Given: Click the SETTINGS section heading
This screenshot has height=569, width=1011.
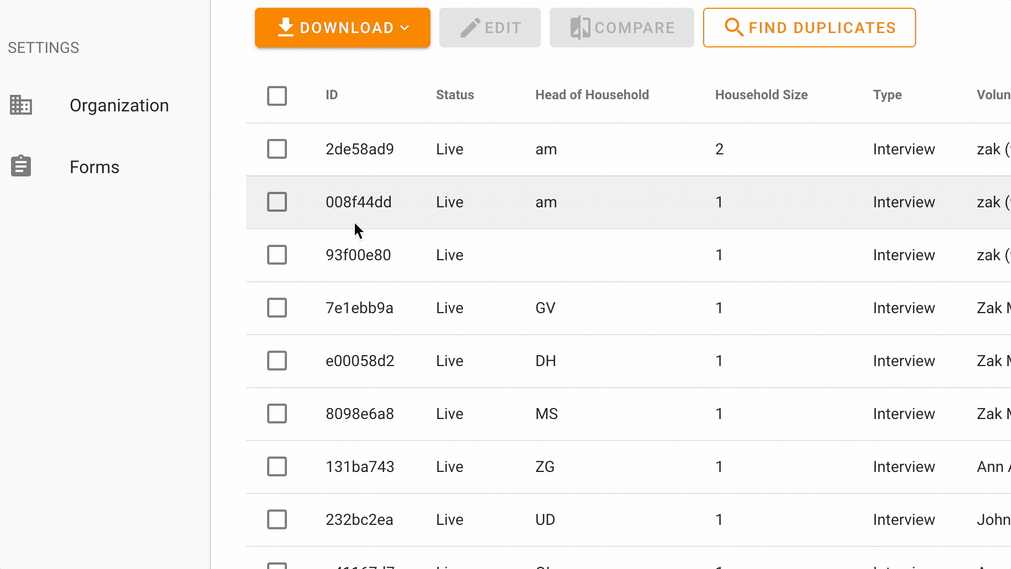Looking at the screenshot, I should pos(44,47).
